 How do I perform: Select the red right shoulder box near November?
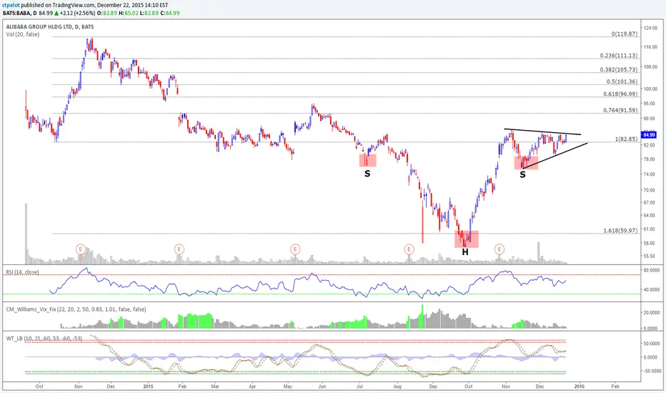pos(526,163)
